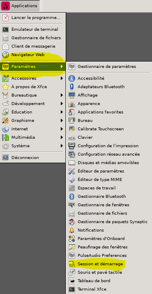Click the Configuration réseau avancée icon
This screenshot has width=152, height=294.
click(x=72, y=154)
